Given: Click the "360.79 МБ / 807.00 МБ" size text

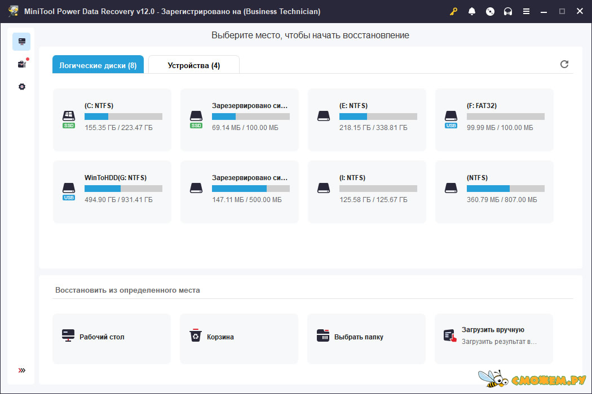Looking at the screenshot, I should click(502, 200).
